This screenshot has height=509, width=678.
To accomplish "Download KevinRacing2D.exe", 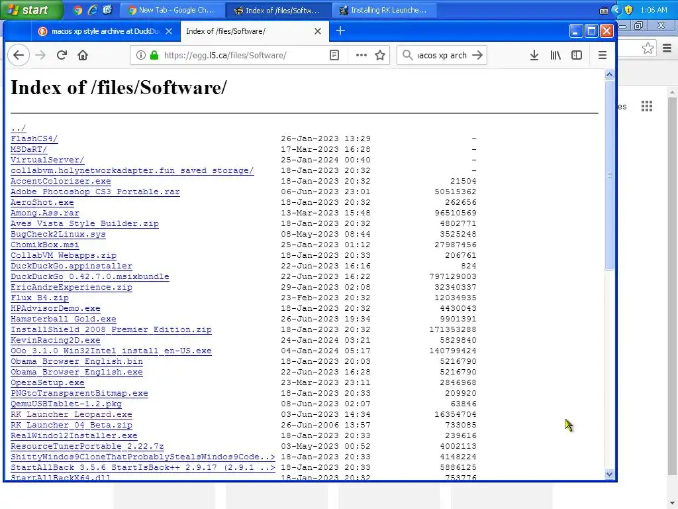I will pos(56,340).
